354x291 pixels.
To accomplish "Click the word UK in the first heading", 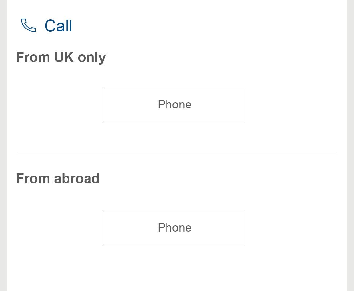I will pyautogui.click(x=64, y=57).
